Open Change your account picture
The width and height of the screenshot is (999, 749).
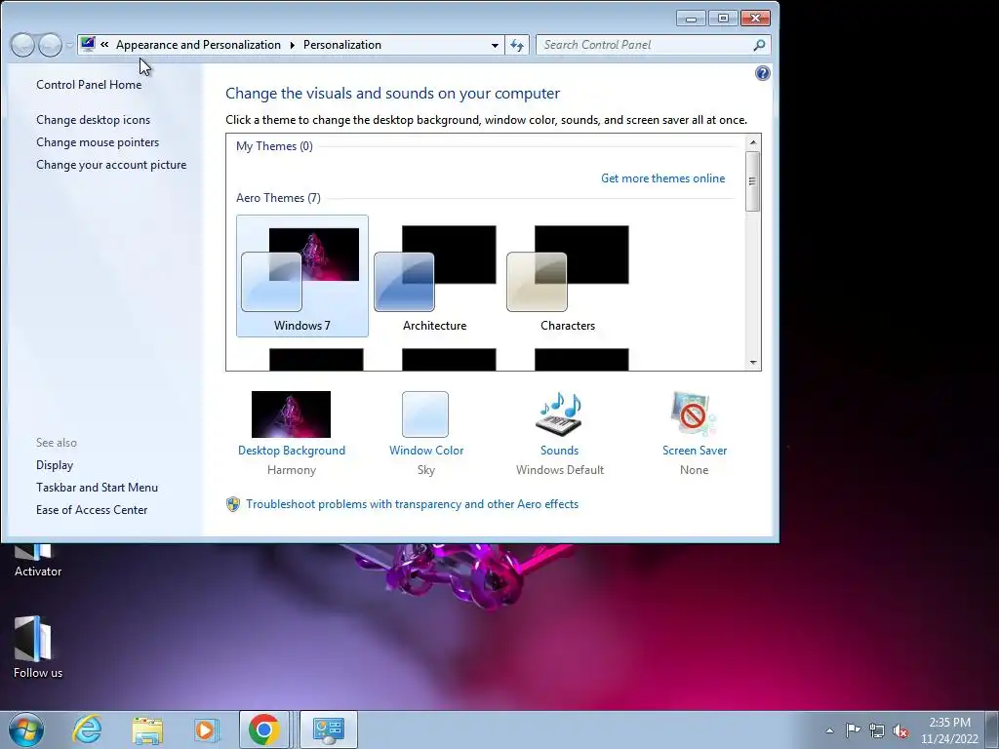pyautogui.click(x=111, y=164)
